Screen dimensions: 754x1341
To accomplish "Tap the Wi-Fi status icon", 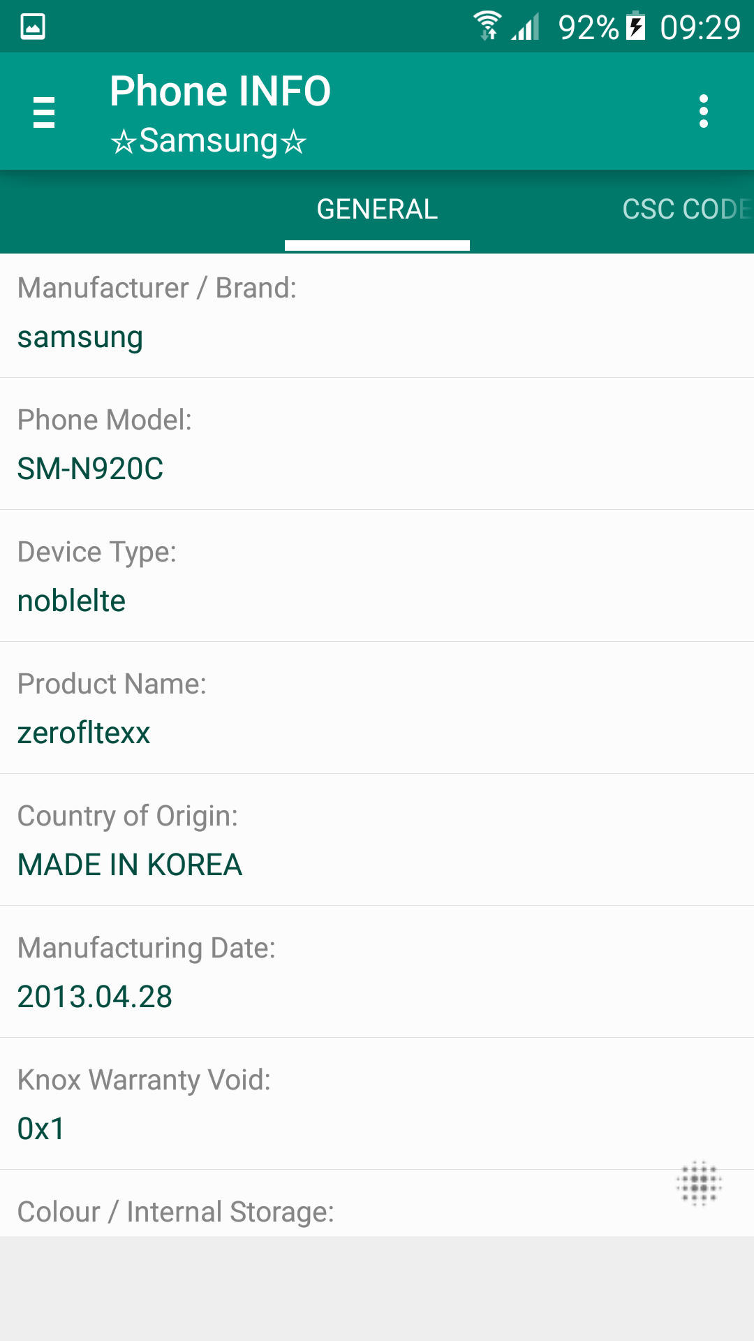I will 487,27.
